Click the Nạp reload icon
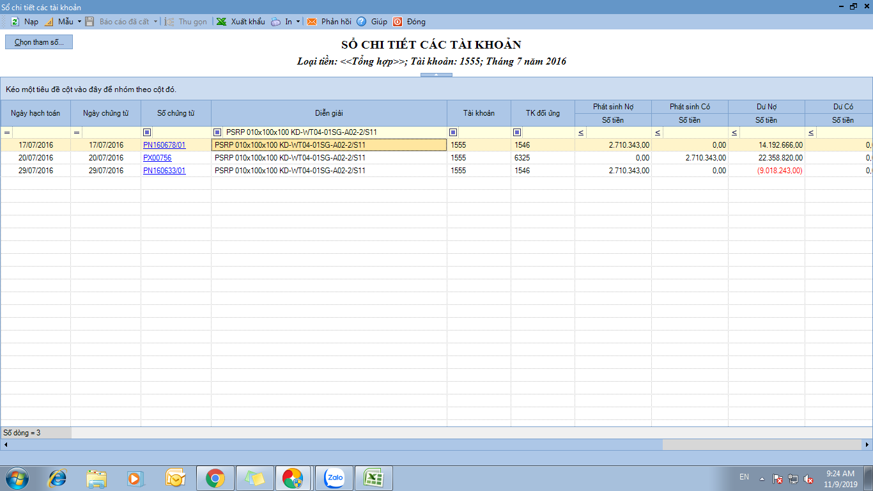Image resolution: width=873 pixels, height=491 pixels. [15, 22]
